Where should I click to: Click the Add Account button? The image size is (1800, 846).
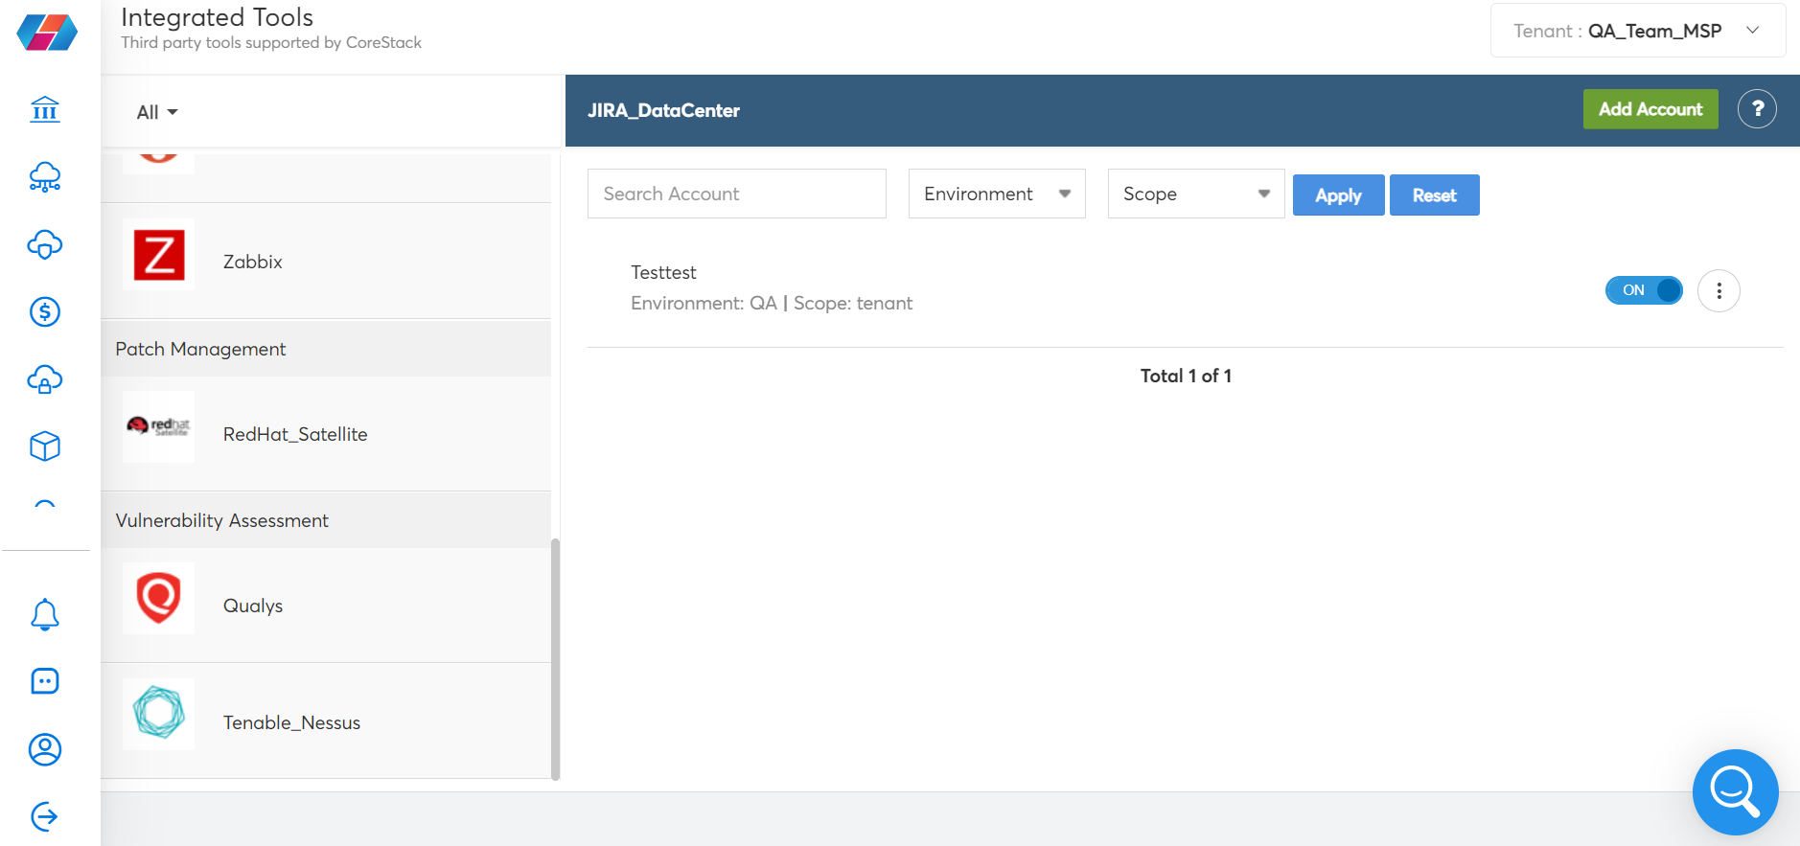[1650, 109]
